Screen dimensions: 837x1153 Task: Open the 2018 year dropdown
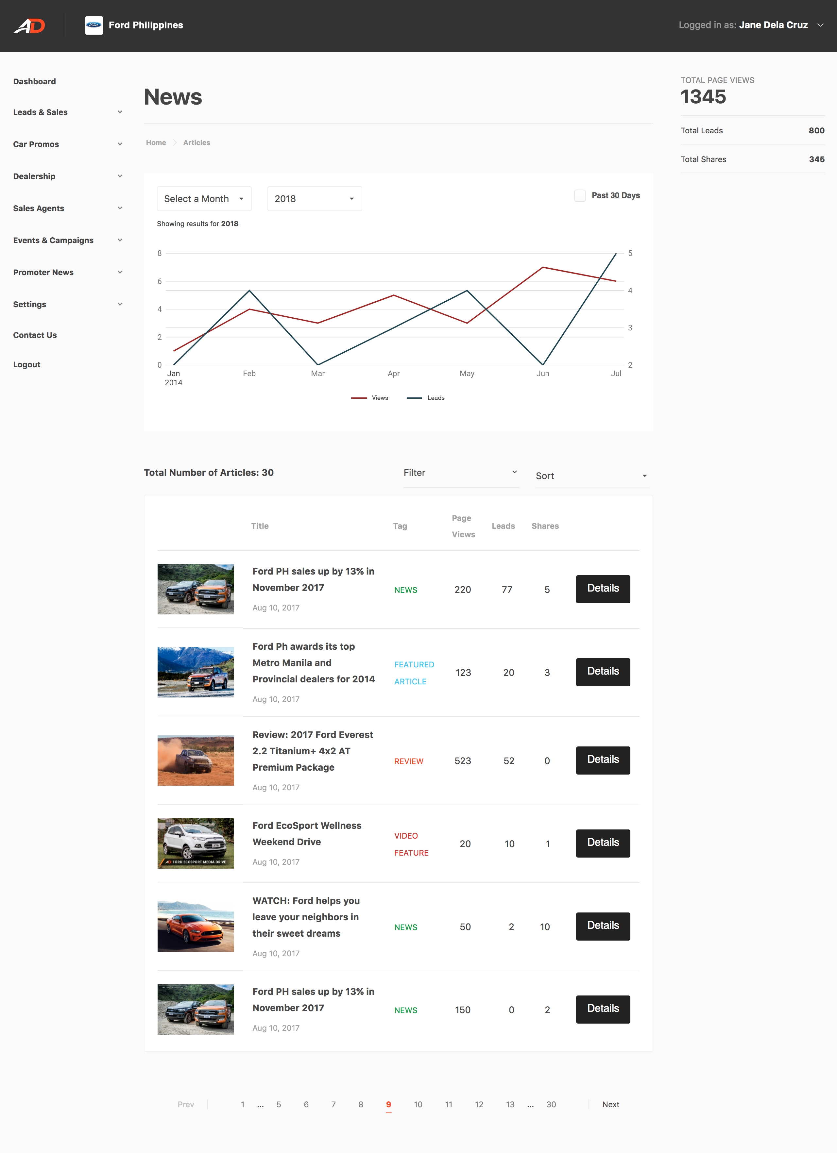pyautogui.click(x=314, y=199)
